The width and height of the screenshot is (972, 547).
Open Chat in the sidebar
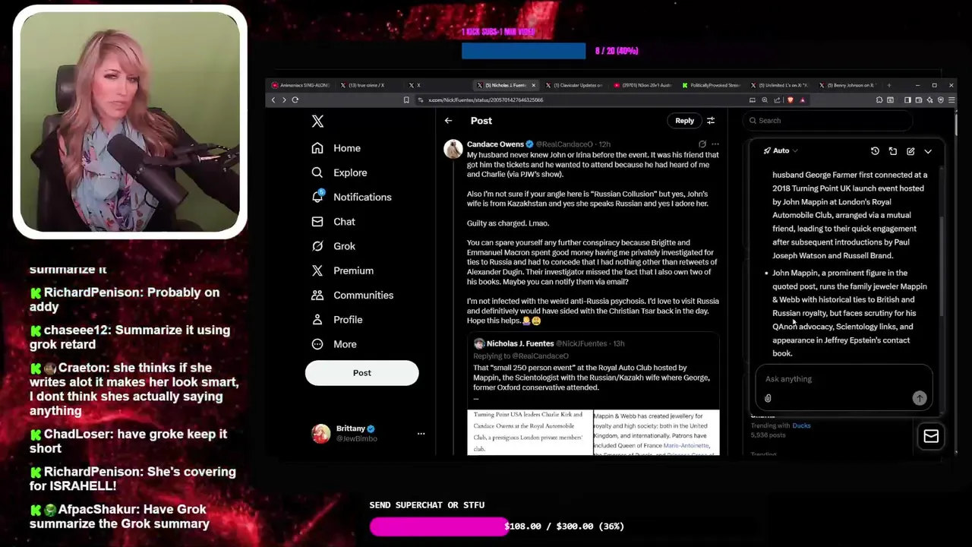tap(333, 222)
